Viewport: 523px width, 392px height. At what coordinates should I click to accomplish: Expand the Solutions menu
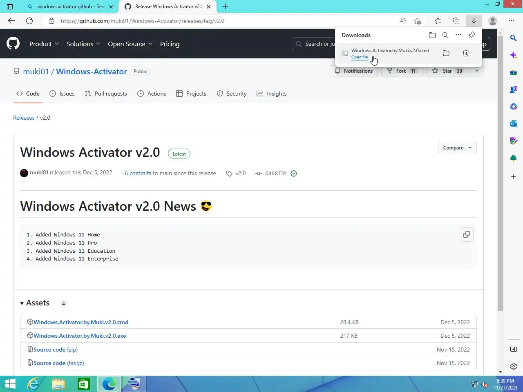coord(83,44)
